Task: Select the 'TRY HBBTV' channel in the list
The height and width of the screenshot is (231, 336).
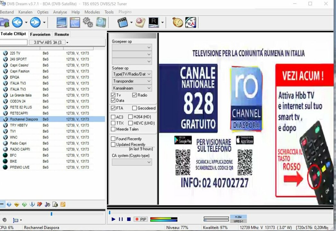Action: pyautogui.click(x=18, y=125)
